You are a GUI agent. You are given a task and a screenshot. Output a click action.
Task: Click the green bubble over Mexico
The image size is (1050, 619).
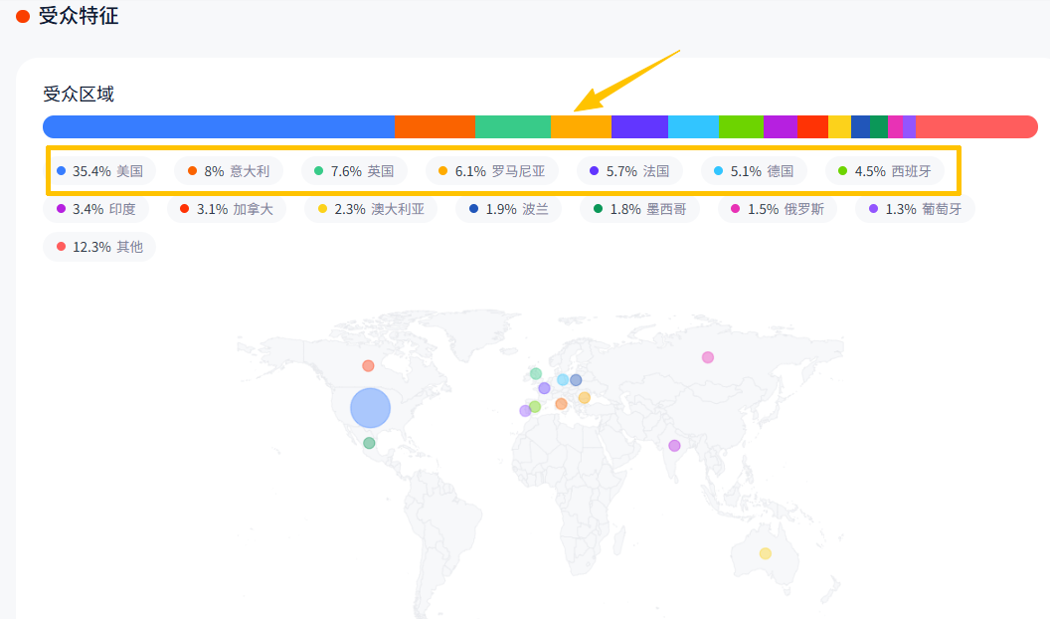pyautogui.click(x=369, y=443)
